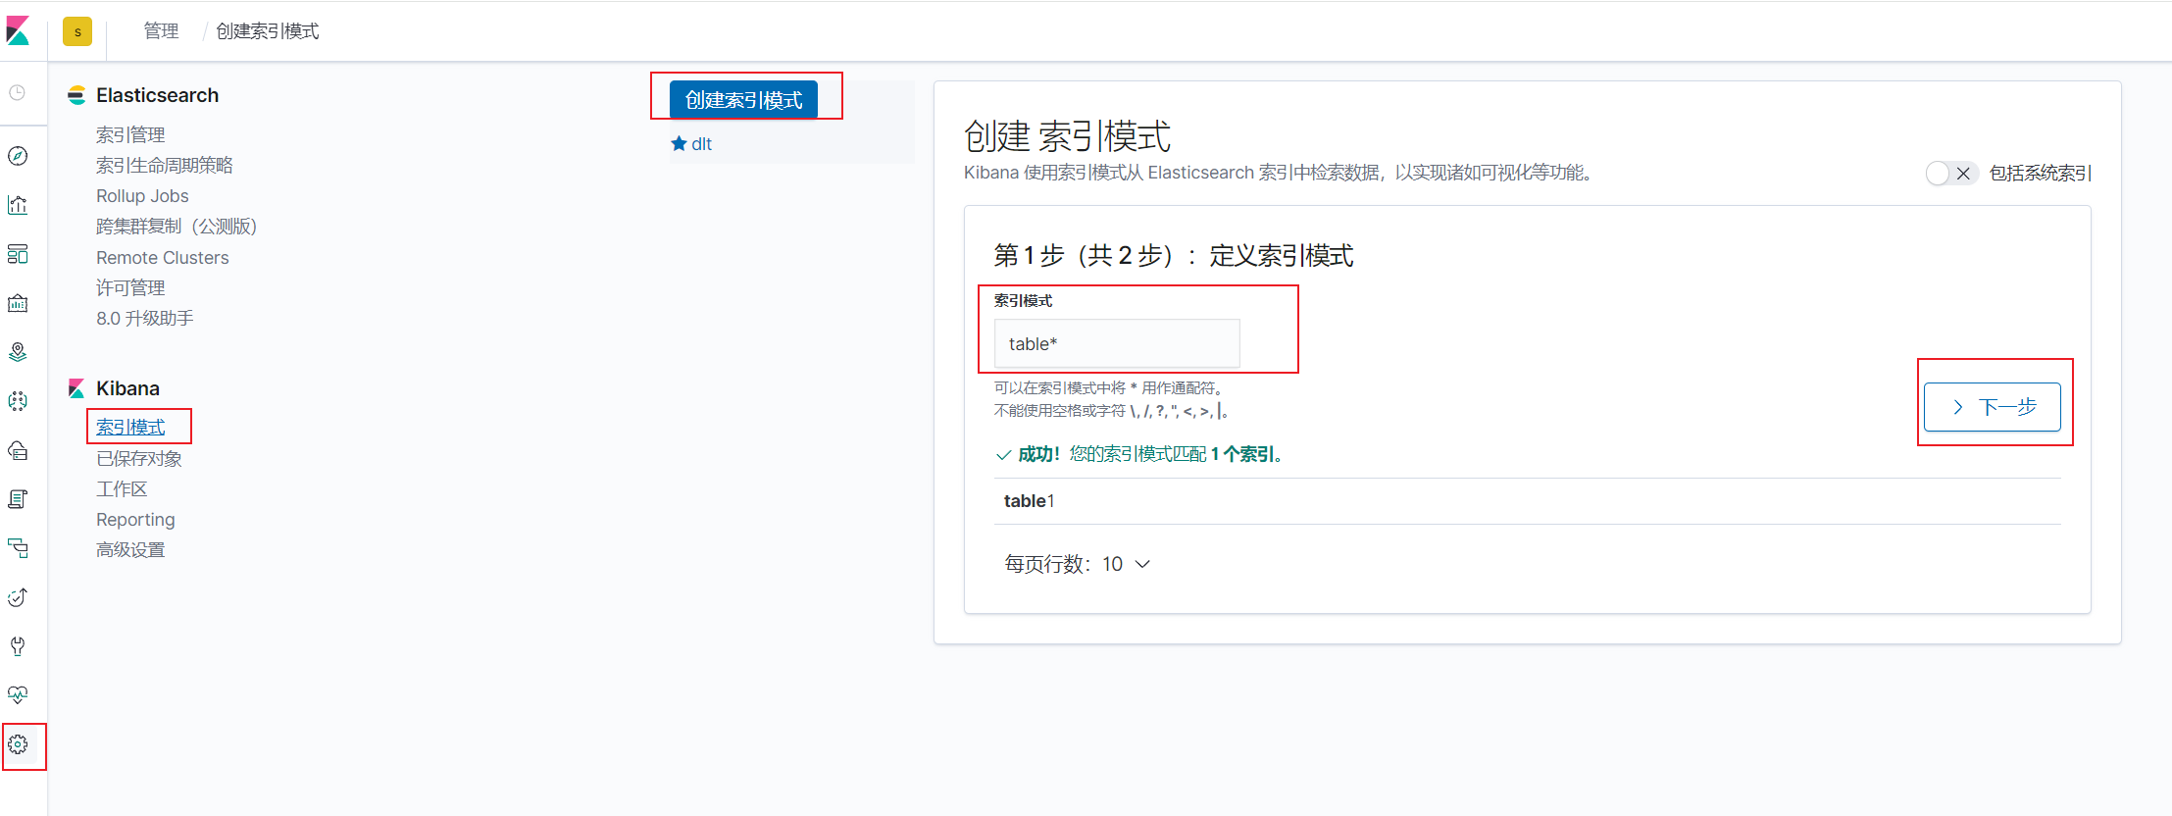Click the 下一步 button
2172x816 pixels.
(1993, 407)
